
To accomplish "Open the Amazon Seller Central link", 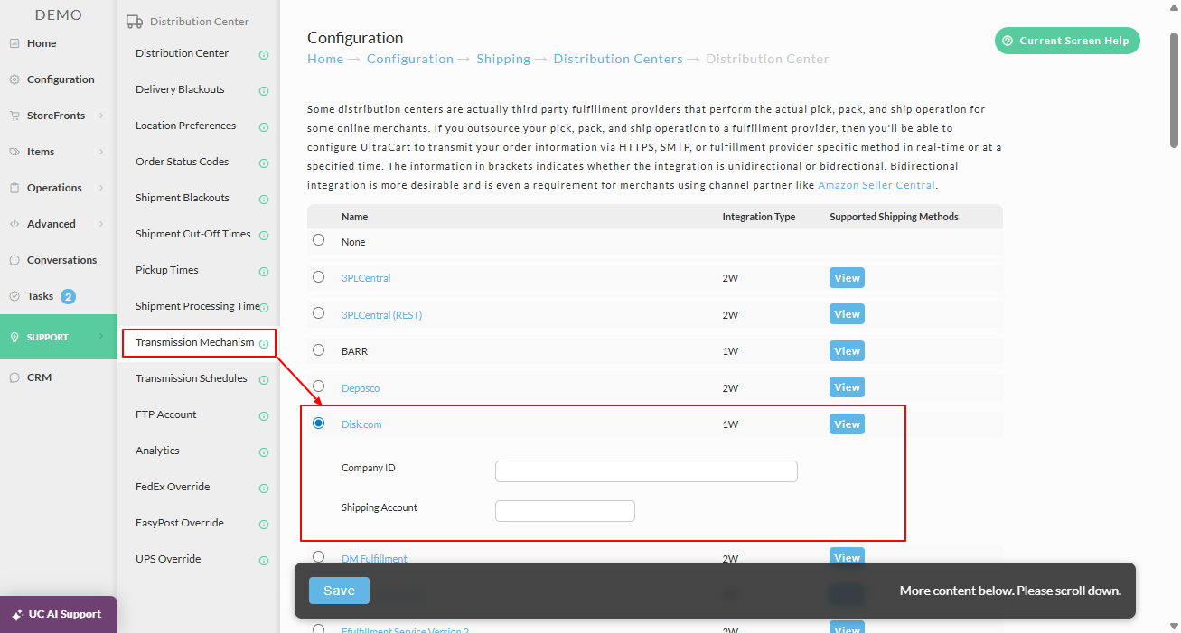I will pyautogui.click(x=876, y=185).
